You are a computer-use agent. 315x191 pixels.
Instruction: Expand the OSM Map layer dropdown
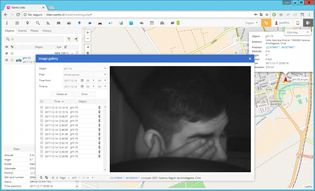(x=298, y=32)
